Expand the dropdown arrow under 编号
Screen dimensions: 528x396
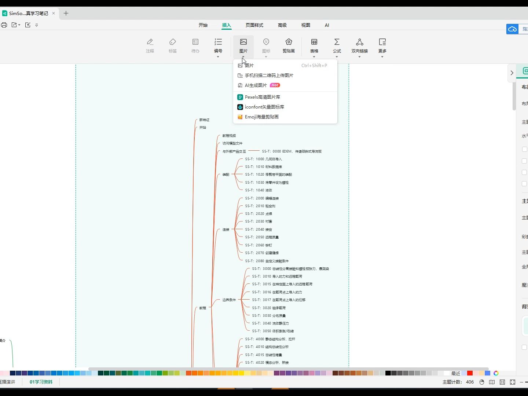(218, 57)
